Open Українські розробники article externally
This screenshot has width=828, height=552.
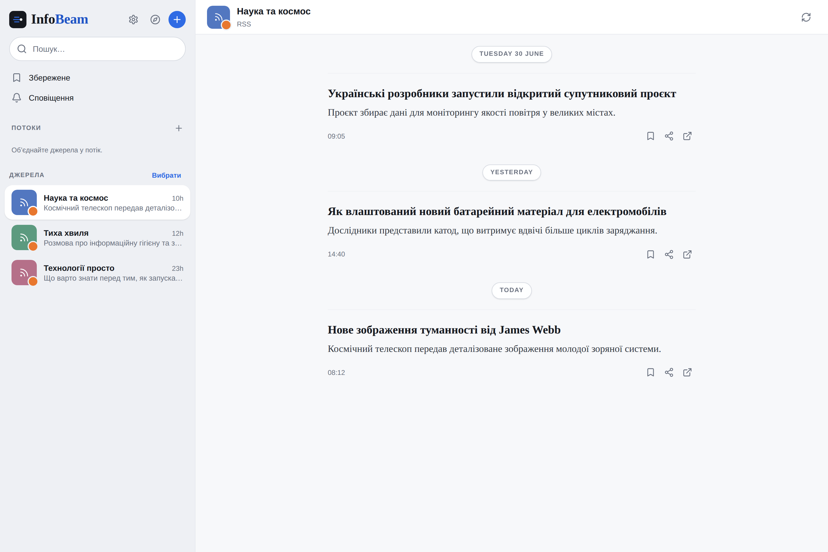click(x=687, y=136)
